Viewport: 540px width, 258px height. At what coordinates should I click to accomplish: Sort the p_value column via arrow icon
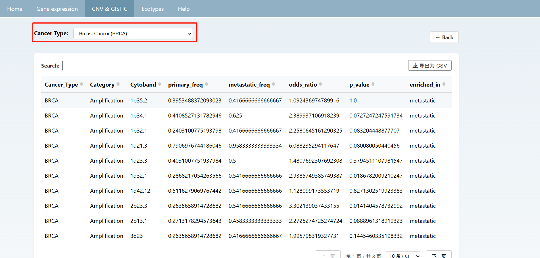point(373,84)
